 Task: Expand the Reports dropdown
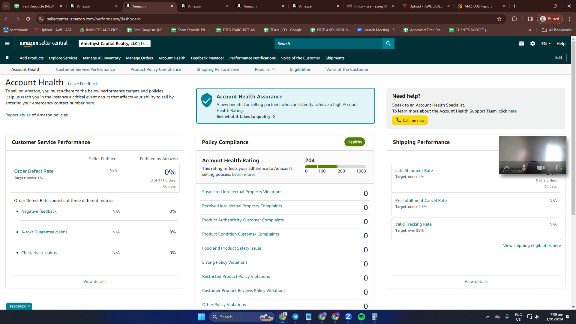(x=265, y=69)
